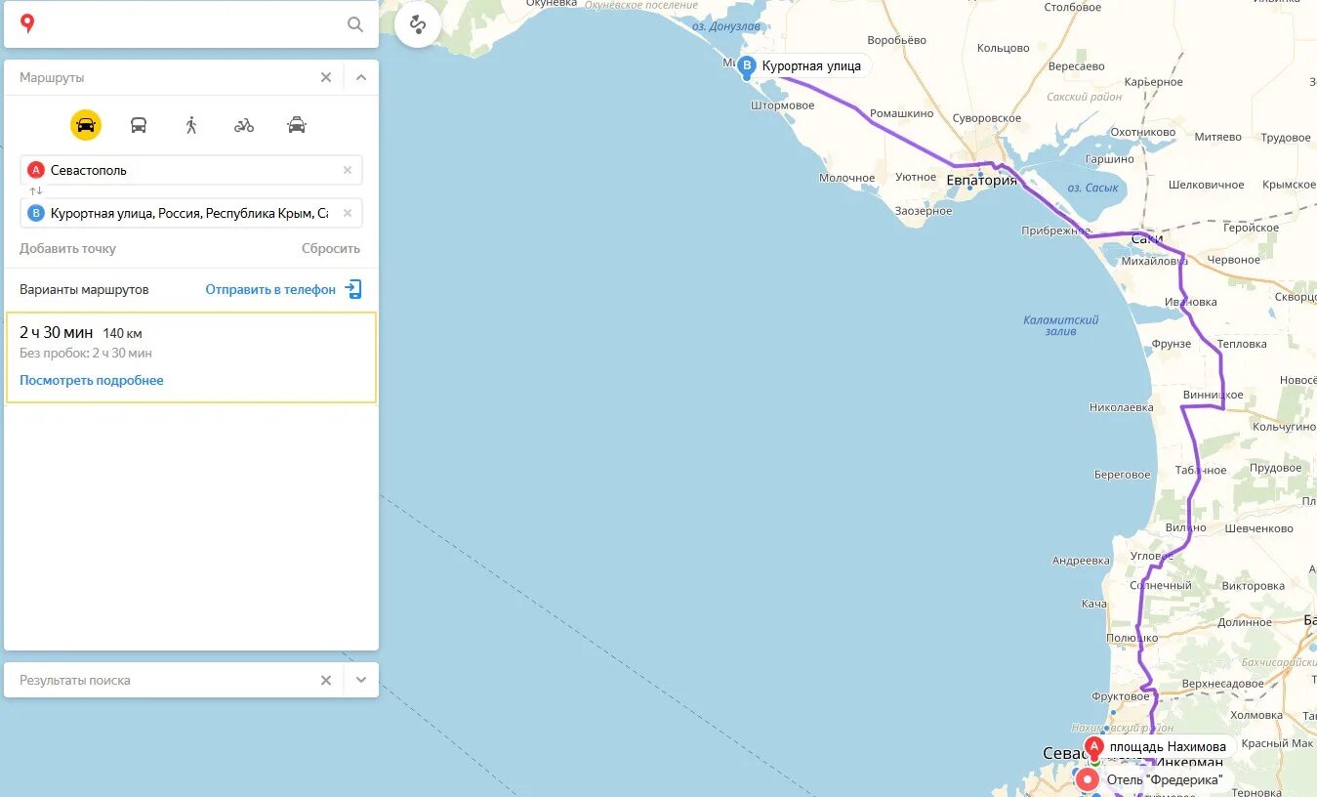The width and height of the screenshot is (1317, 797).
Task: Click the main search input field
Action: click(x=191, y=24)
